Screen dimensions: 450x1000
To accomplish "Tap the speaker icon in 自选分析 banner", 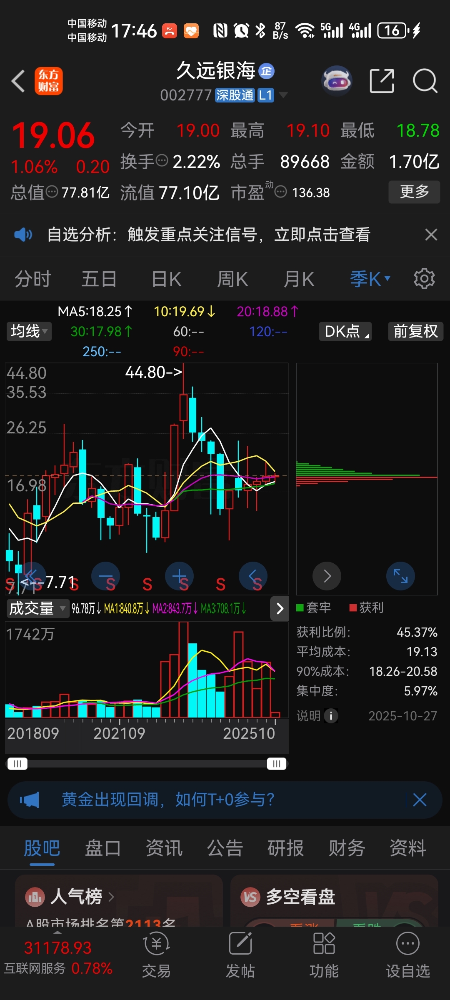I will click(23, 235).
